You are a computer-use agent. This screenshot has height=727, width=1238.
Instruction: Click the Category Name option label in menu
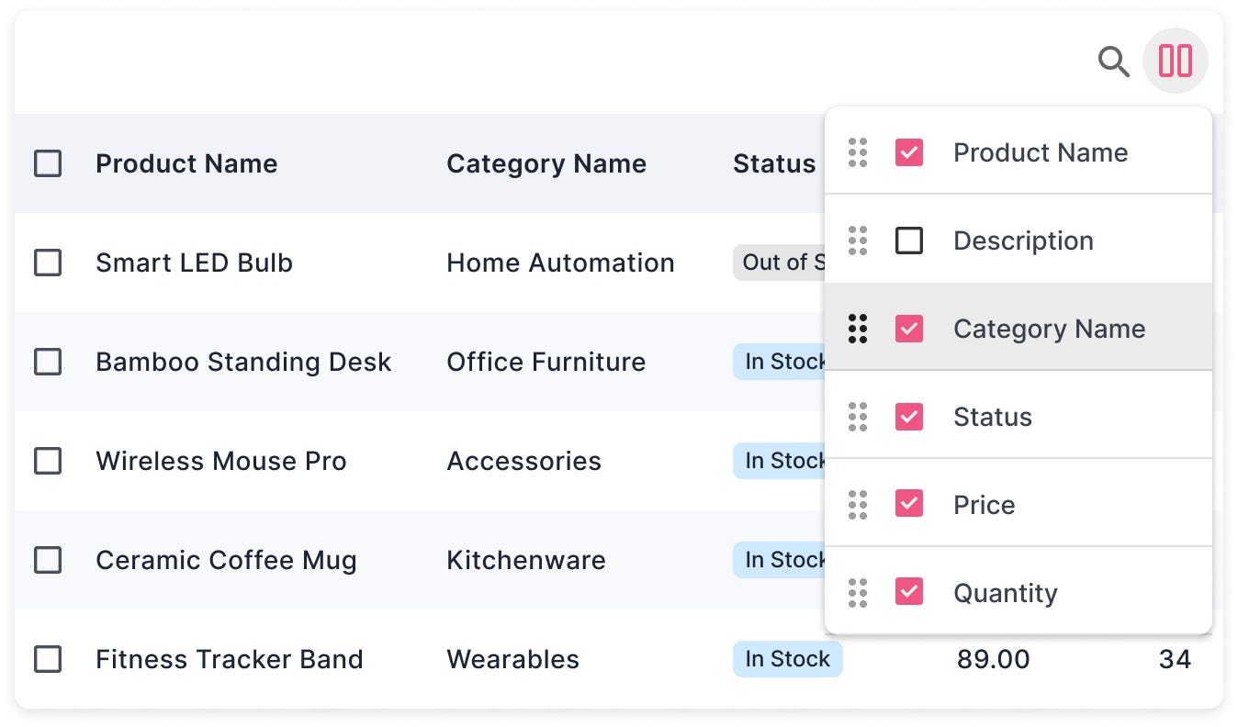click(x=1049, y=329)
